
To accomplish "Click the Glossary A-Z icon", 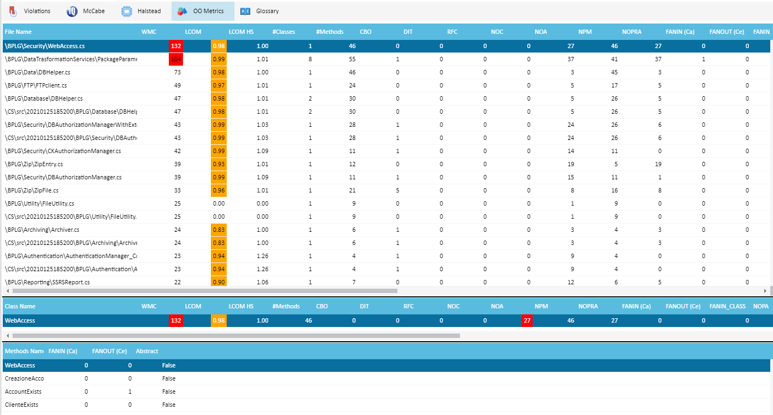I will 245,10.
